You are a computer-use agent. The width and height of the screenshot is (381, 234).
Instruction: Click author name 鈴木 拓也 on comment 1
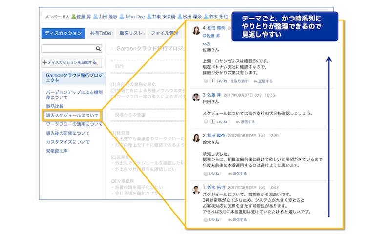pos(216,187)
